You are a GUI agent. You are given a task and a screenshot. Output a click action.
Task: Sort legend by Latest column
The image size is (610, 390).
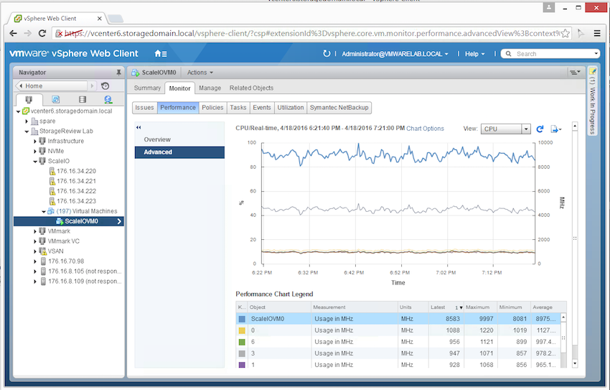(446, 307)
